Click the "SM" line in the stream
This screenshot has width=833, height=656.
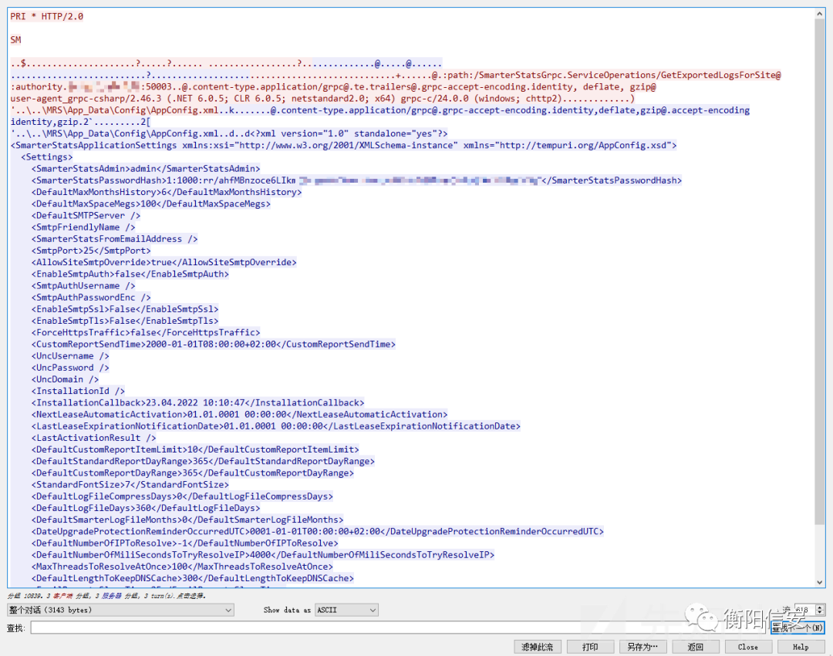pyautogui.click(x=16, y=40)
